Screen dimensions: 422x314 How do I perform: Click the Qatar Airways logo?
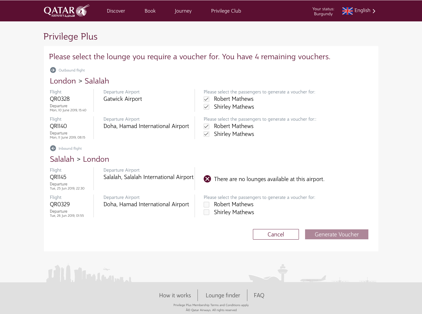click(67, 11)
